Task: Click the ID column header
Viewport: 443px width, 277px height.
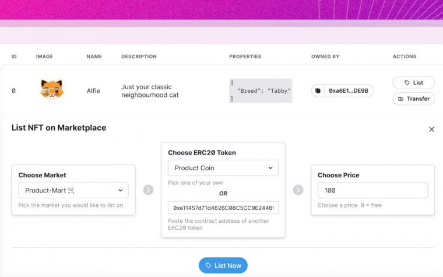Action: [14, 57]
